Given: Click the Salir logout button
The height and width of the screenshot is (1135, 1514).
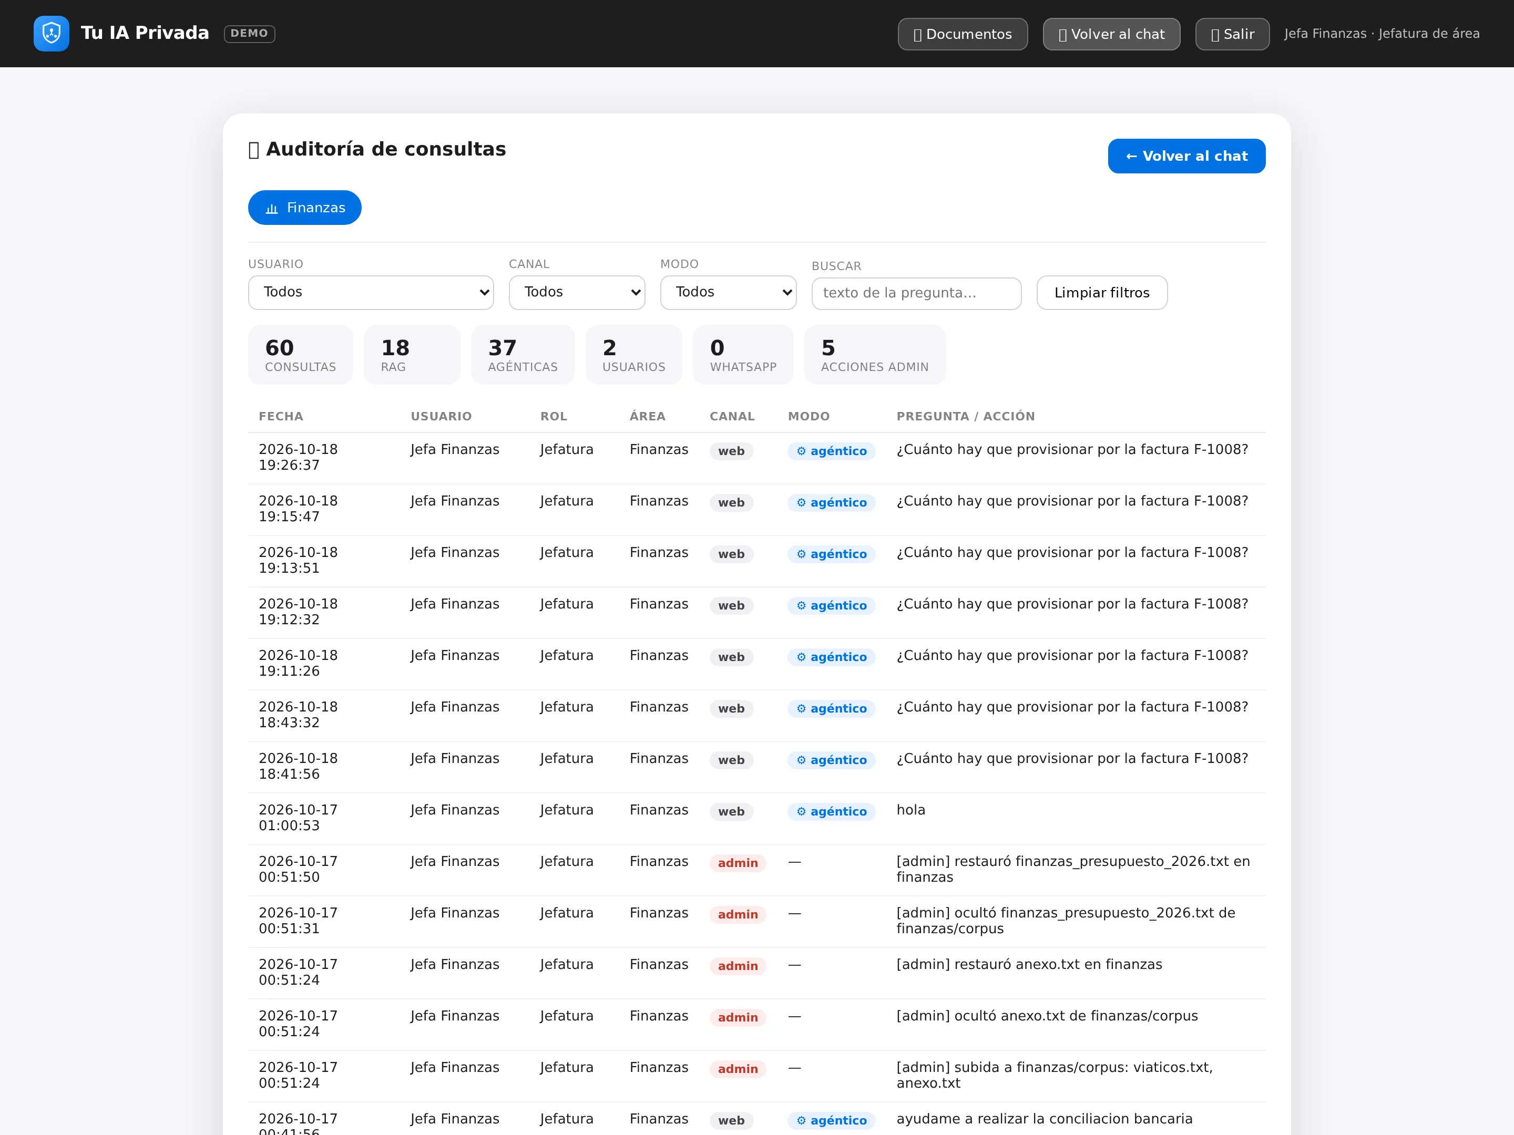Looking at the screenshot, I should [x=1232, y=34].
